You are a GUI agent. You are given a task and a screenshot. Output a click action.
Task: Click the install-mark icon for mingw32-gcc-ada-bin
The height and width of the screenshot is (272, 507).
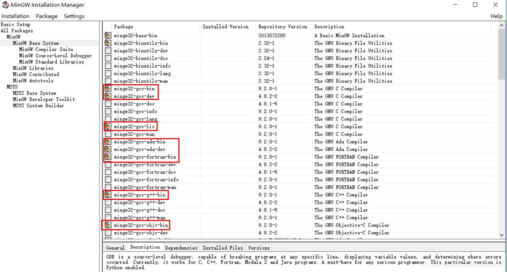point(108,142)
